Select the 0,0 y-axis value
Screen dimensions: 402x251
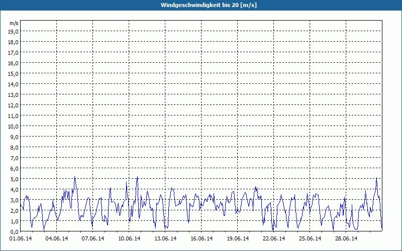click(x=15, y=232)
